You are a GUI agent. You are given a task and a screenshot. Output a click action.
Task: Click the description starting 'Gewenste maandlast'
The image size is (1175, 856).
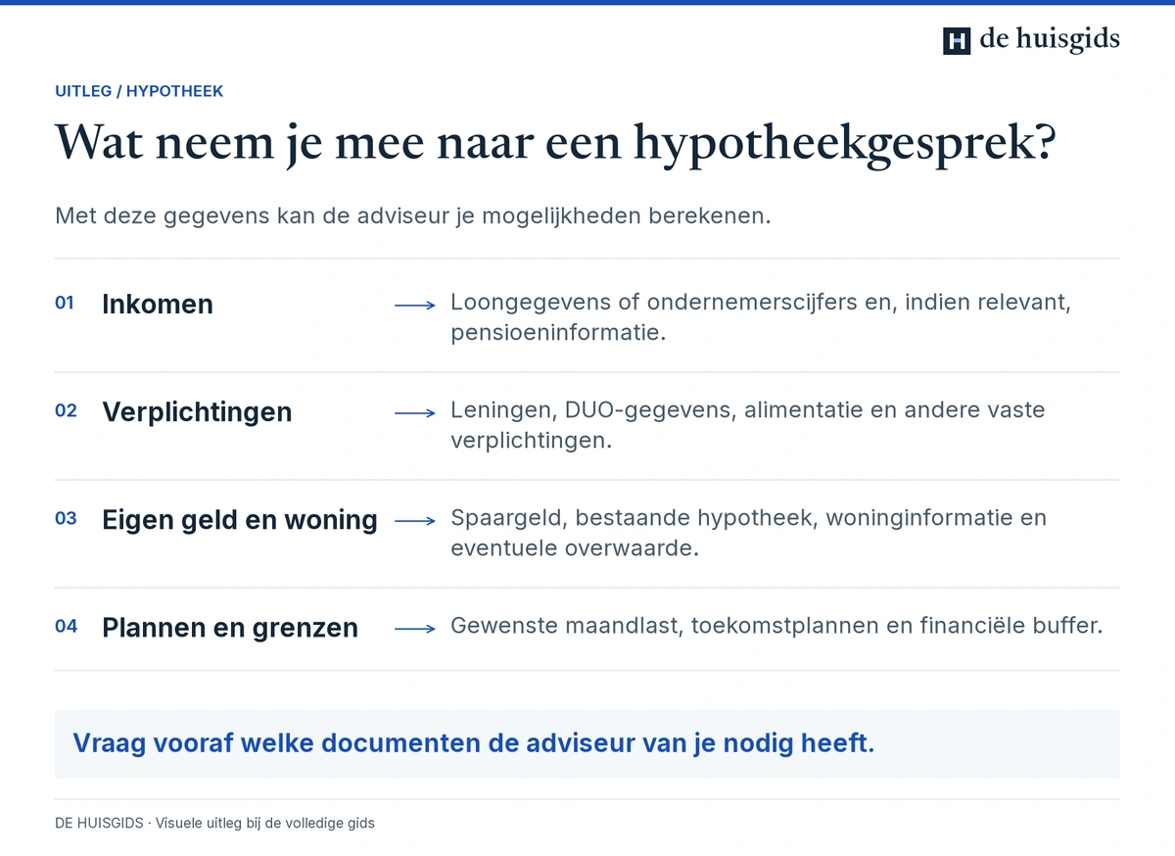point(776,625)
